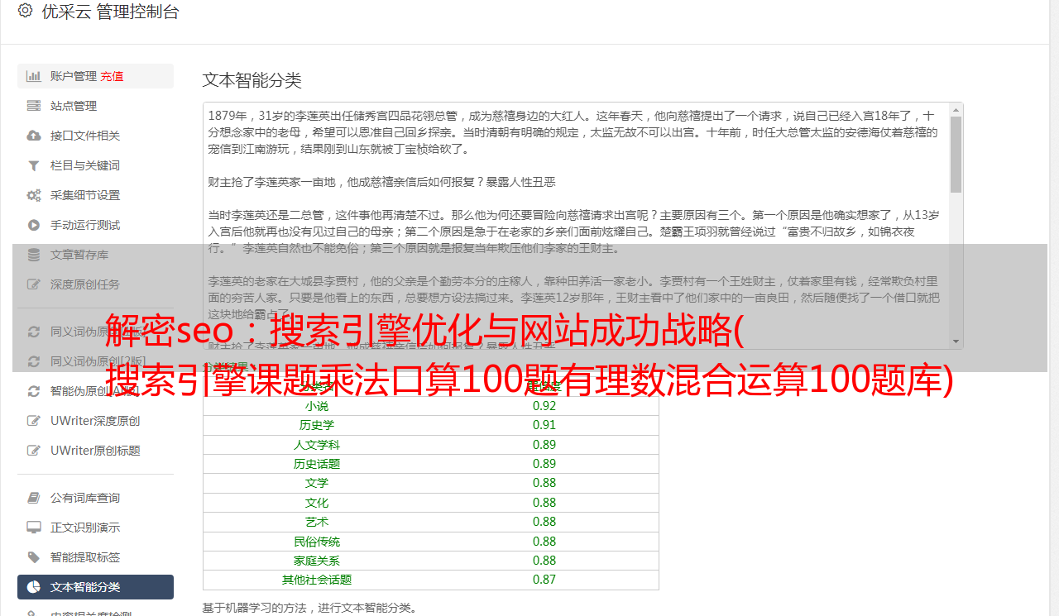Screen dimensions: 1059x616
Task: Select the 民俗传统 category cell
Action: [317, 542]
